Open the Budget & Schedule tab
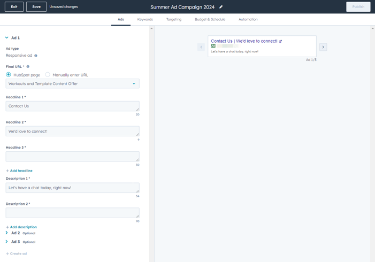The image size is (375, 262). click(x=210, y=19)
